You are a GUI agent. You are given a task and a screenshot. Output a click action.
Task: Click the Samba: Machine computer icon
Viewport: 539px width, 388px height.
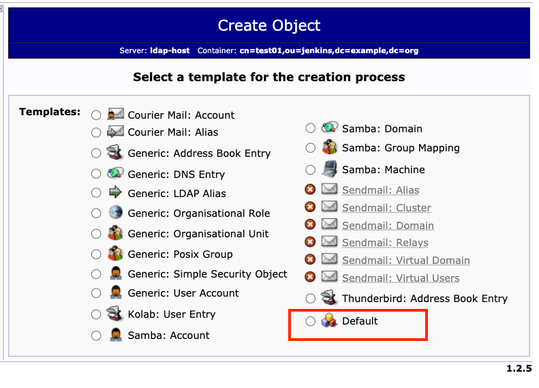pyautogui.click(x=330, y=169)
